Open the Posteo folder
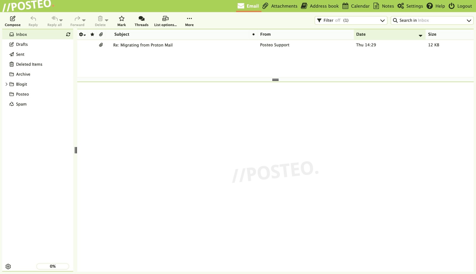Viewport: 476px width, 274px height. (x=37, y=94)
